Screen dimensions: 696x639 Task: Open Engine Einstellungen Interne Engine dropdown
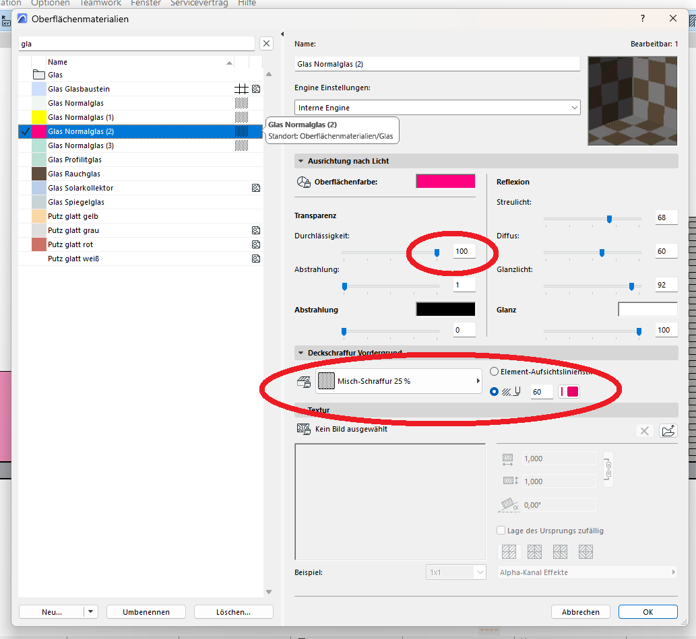point(437,108)
